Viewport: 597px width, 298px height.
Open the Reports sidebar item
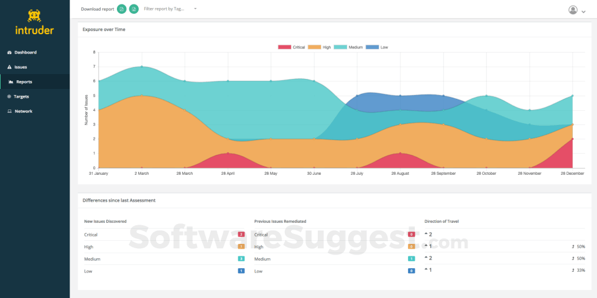coord(24,82)
